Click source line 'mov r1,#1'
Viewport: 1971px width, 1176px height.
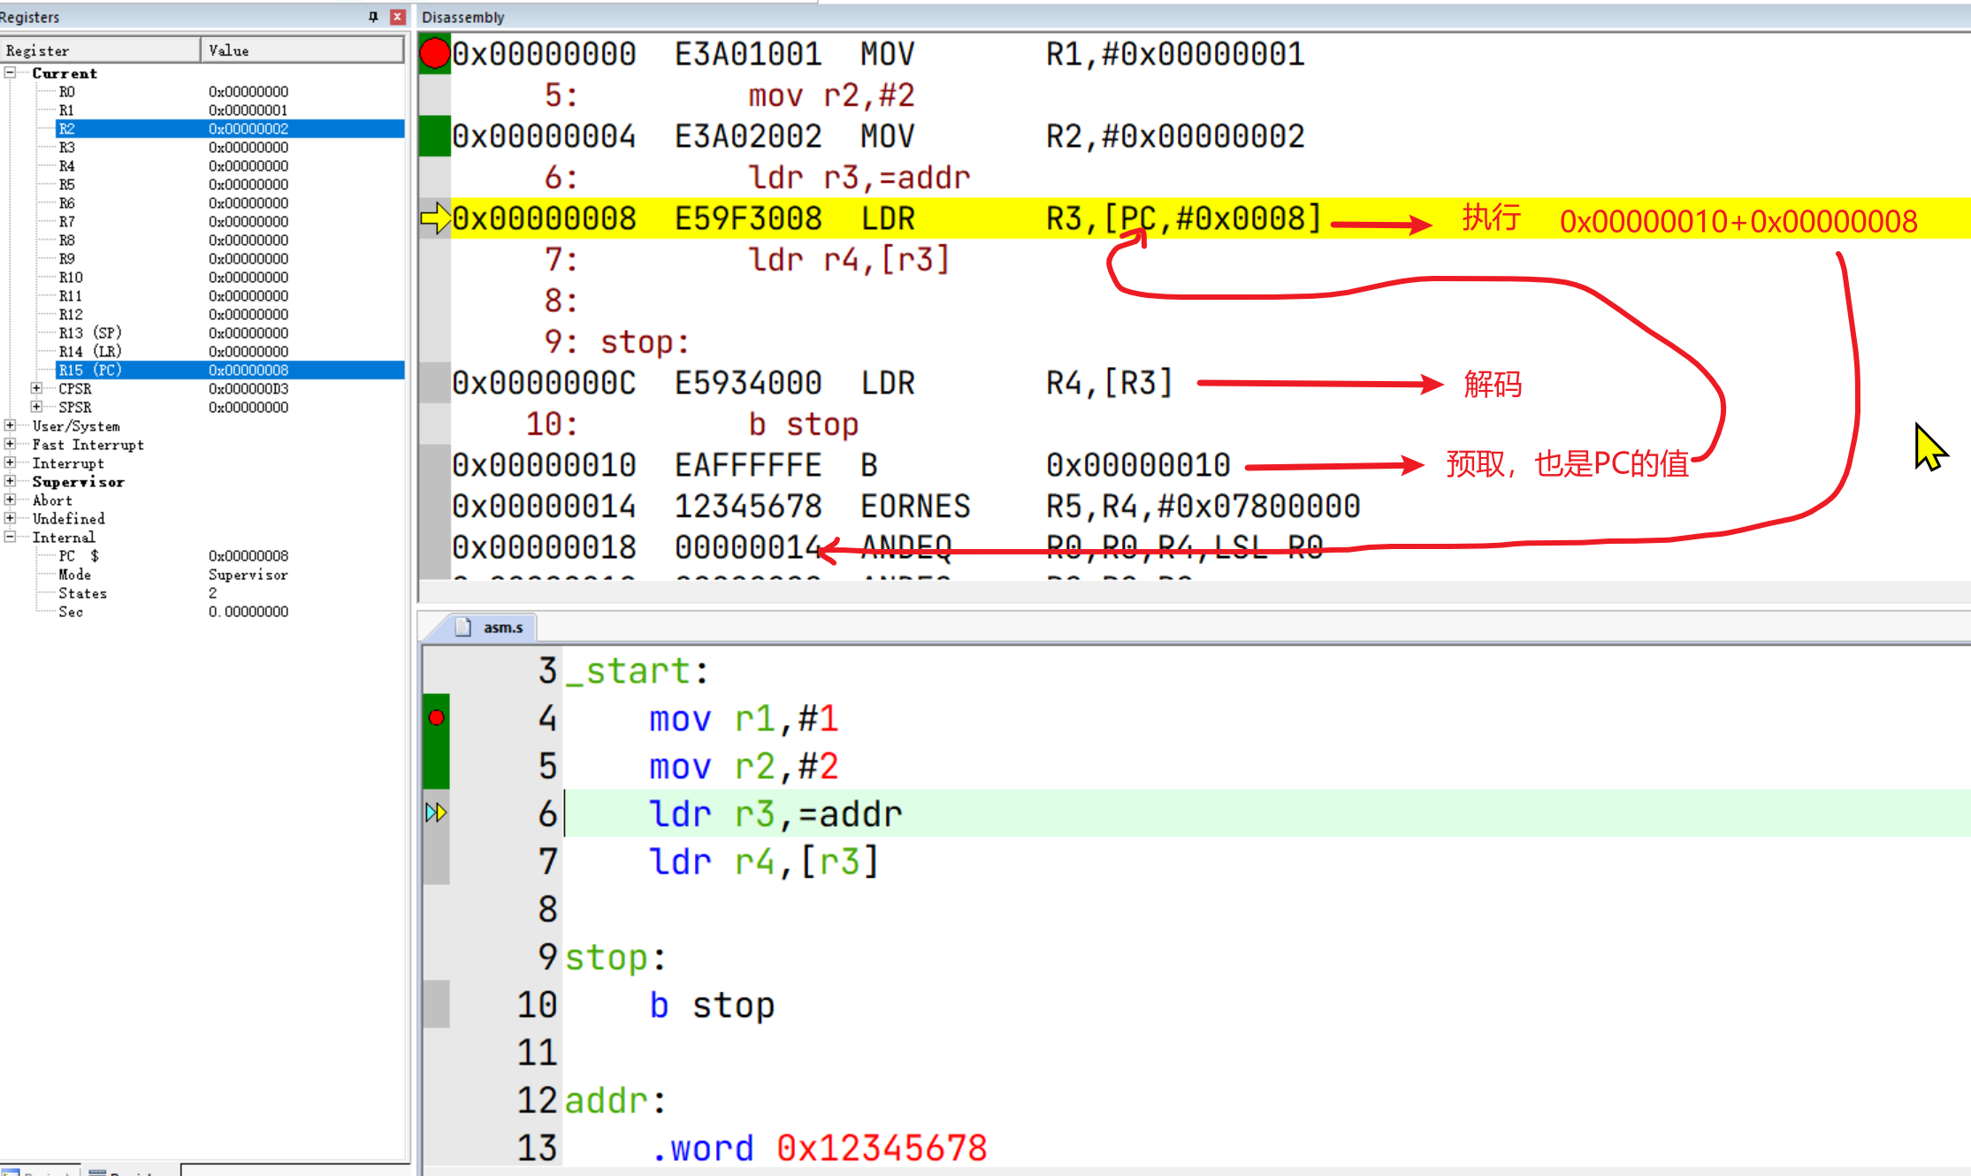pos(744,718)
